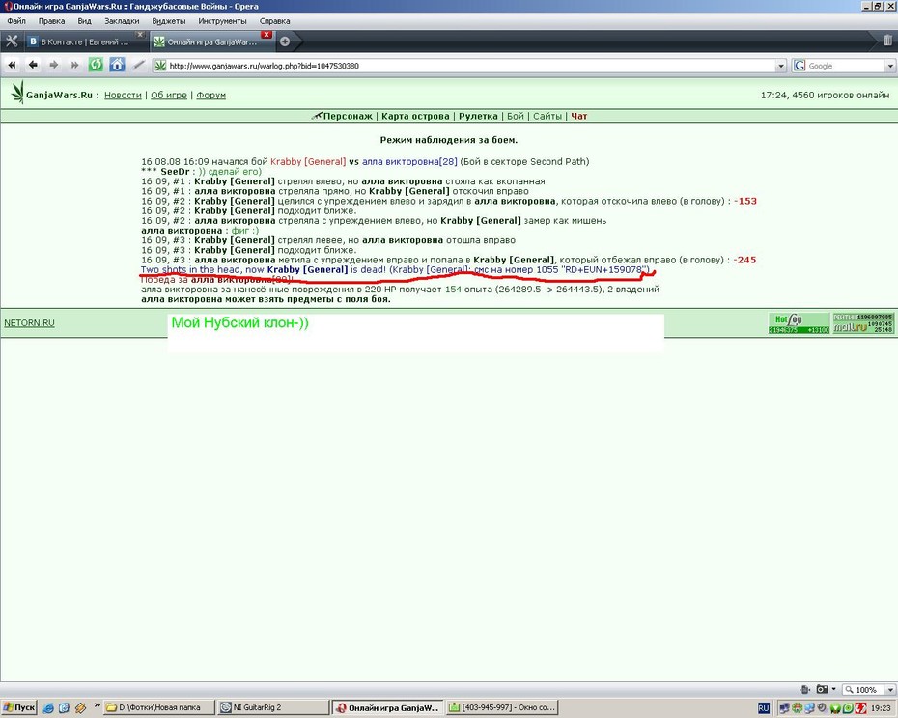Viewport: 898px width, 718px height.
Task: Go back with the left arrow button
Action: tap(33, 66)
